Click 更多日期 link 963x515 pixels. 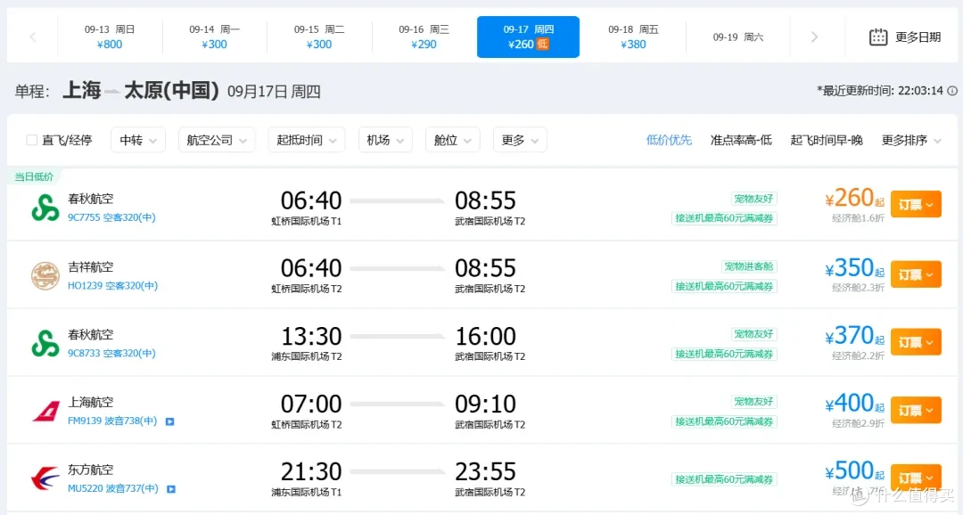pyautogui.click(x=918, y=37)
